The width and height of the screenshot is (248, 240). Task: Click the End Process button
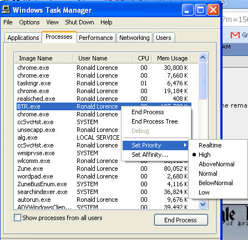tap(181, 220)
